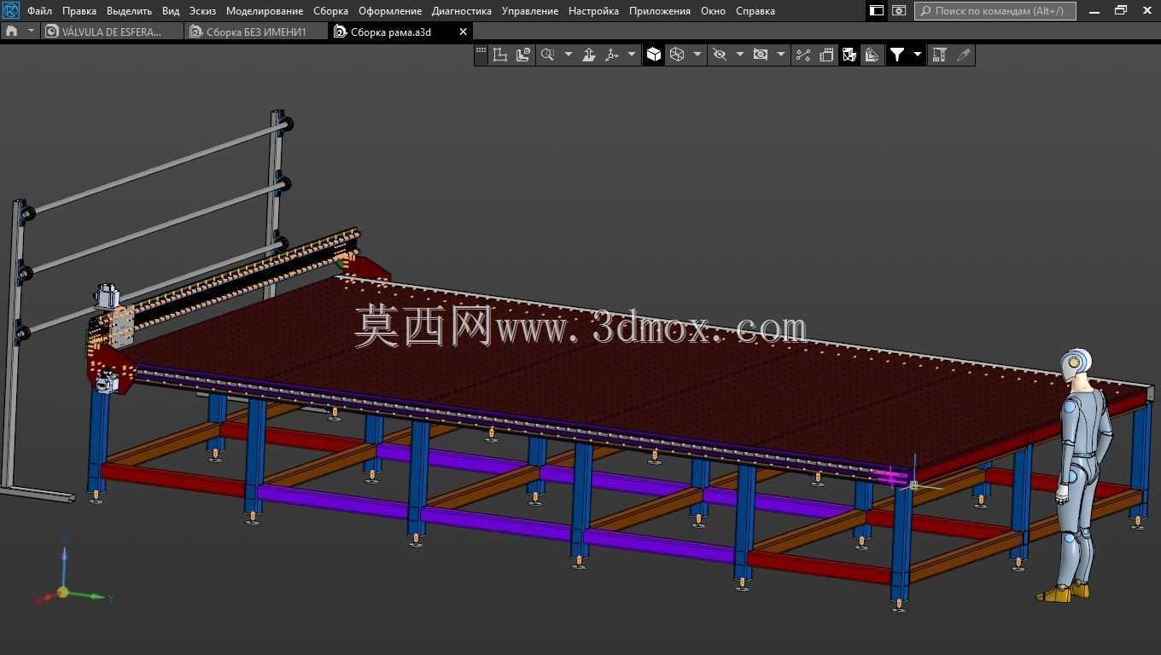Select the shaded solid cube display mode
This screenshot has width=1161, height=655.
[654, 55]
